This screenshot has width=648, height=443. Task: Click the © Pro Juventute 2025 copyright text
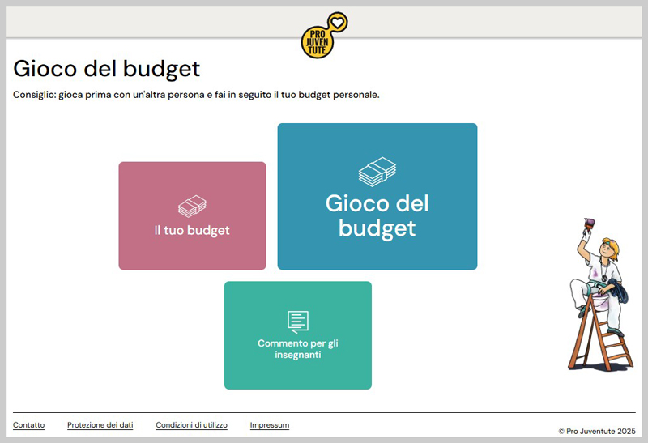[x=597, y=432]
